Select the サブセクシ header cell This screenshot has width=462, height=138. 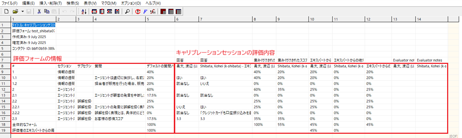84,66
